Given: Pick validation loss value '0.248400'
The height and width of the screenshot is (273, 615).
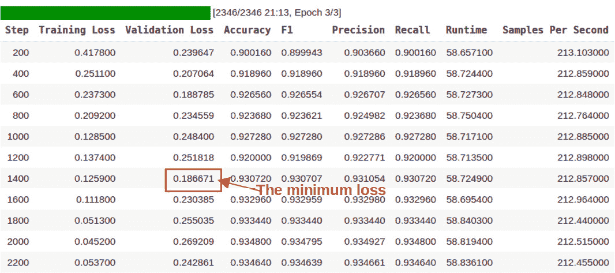Looking at the screenshot, I should pyautogui.click(x=194, y=137).
